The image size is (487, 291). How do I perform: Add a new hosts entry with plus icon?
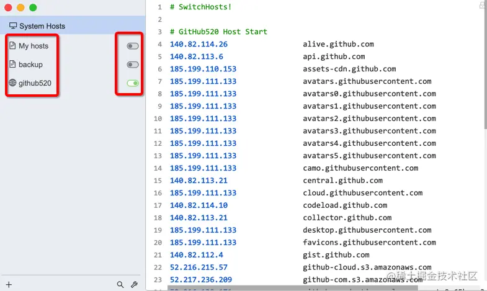tap(9, 284)
